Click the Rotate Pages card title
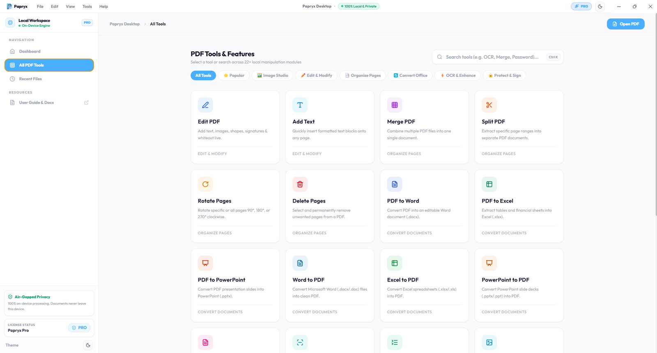 214,201
